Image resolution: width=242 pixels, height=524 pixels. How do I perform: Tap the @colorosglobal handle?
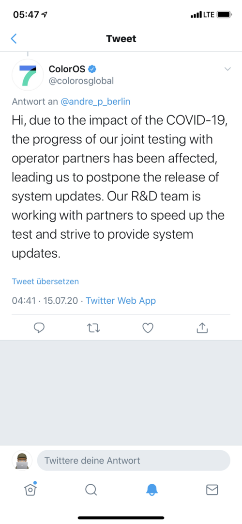pos(81,81)
